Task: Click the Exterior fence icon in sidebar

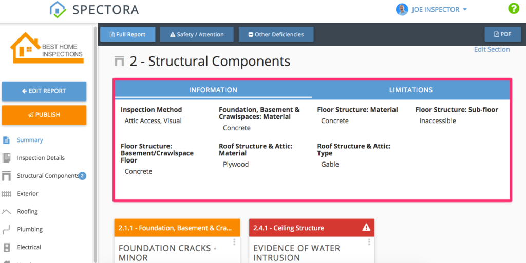Action: (x=7, y=194)
